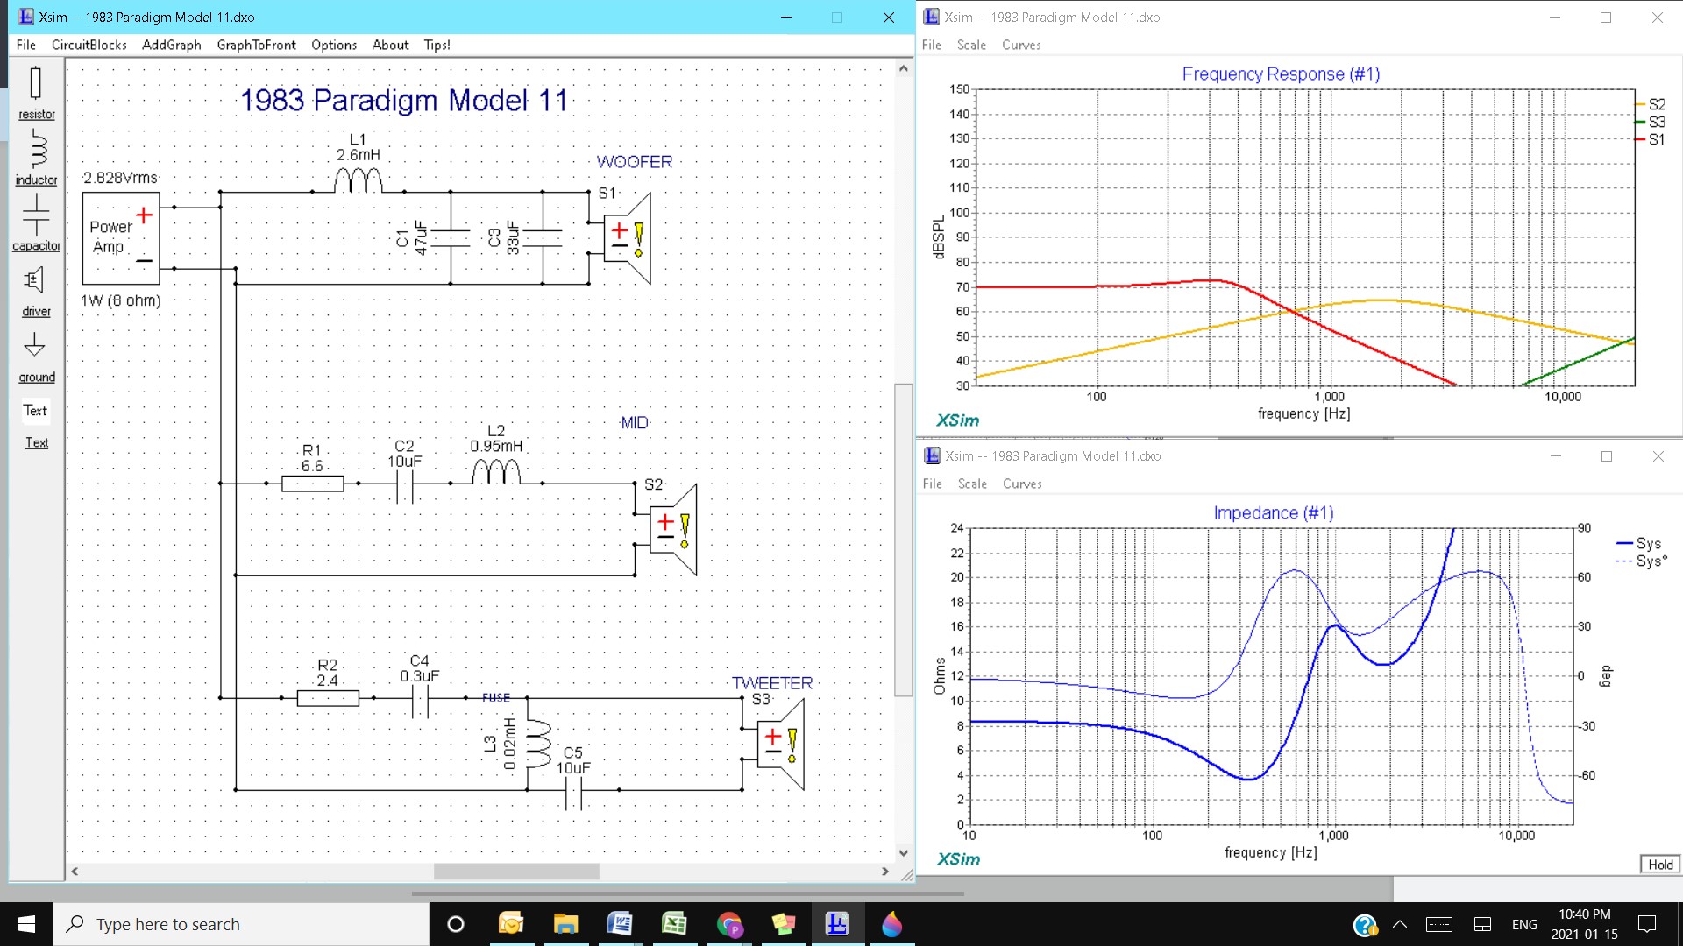Open File Explorer from the taskbar
The image size is (1683, 946).
click(x=565, y=924)
